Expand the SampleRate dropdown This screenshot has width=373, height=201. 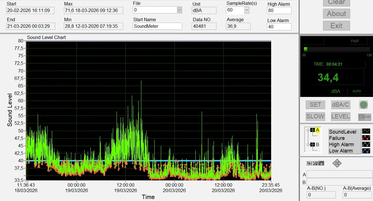[246, 10]
